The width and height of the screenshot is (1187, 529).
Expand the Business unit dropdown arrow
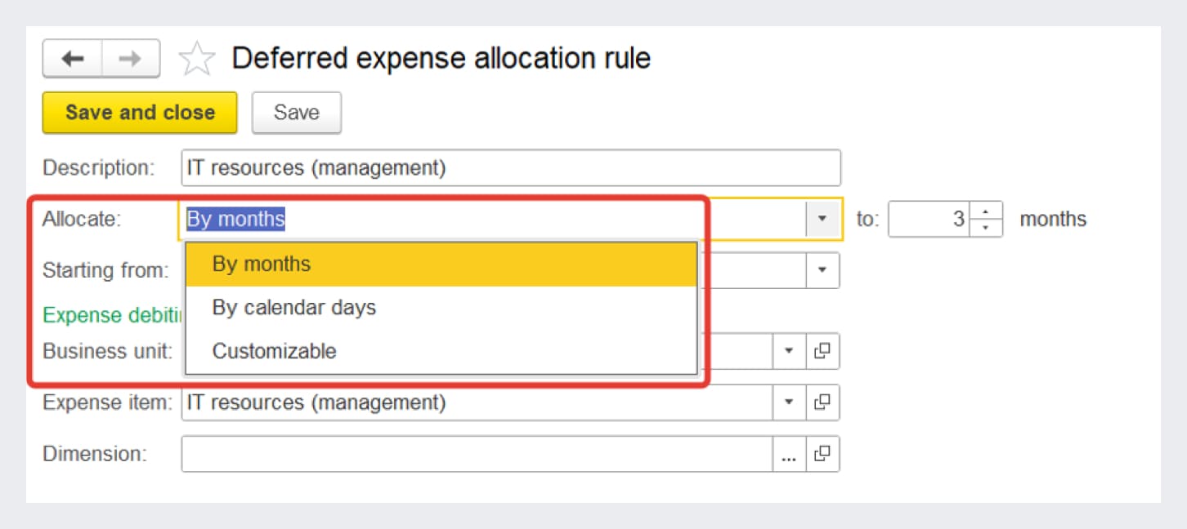coord(789,351)
